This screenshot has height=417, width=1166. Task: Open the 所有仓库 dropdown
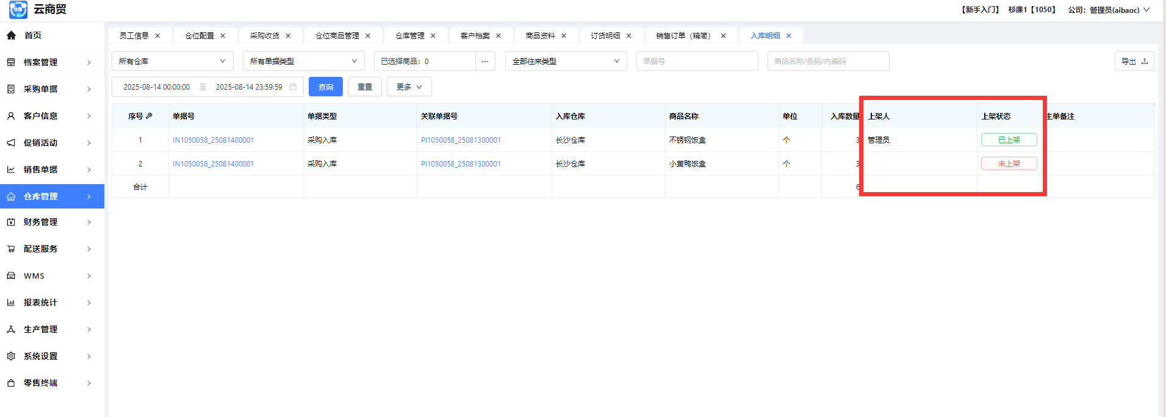coord(172,61)
